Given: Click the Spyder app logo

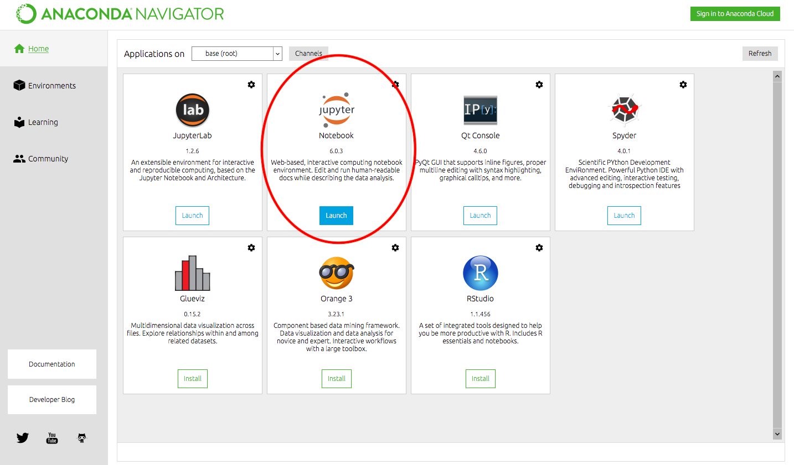Looking at the screenshot, I should (625, 109).
